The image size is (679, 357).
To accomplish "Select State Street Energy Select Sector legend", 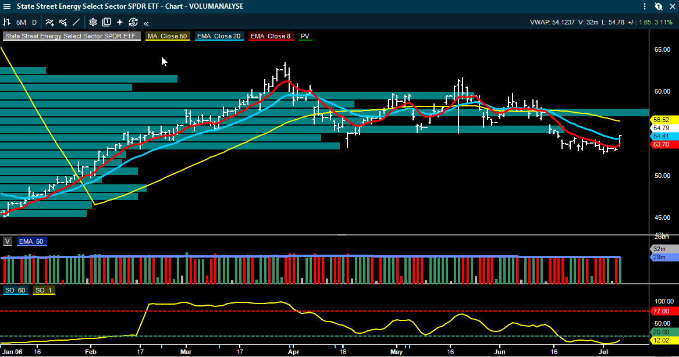I will (72, 37).
